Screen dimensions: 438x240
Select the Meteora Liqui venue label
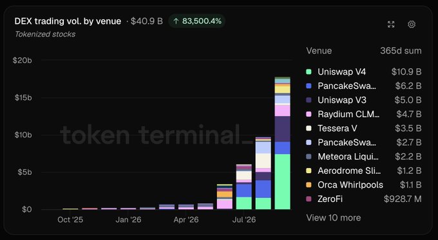point(348,156)
